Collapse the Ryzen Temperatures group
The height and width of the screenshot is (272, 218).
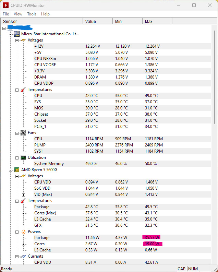coord(17,201)
